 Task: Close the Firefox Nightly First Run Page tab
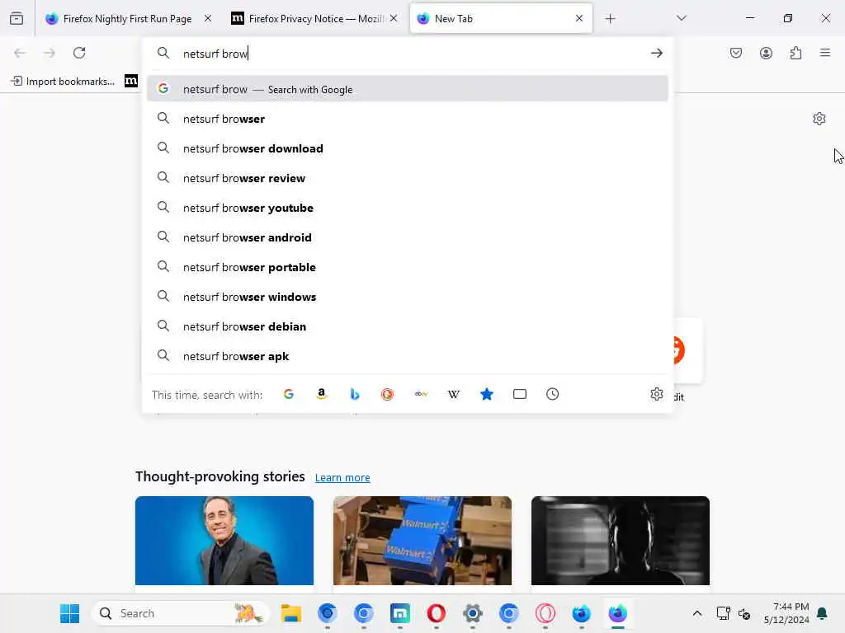(x=208, y=18)
